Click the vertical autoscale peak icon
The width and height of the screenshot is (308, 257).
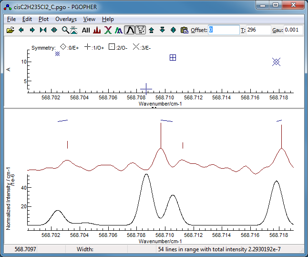pyautogui.click(x=74, y=30)
